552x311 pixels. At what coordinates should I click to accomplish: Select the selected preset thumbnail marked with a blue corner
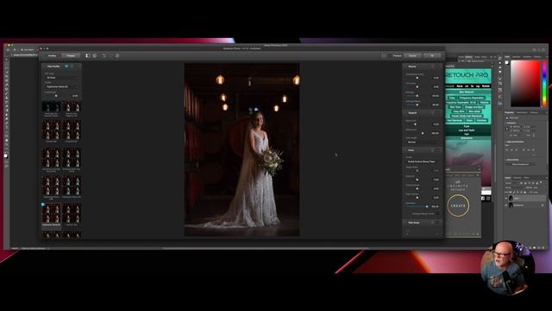tap(52, 213)
